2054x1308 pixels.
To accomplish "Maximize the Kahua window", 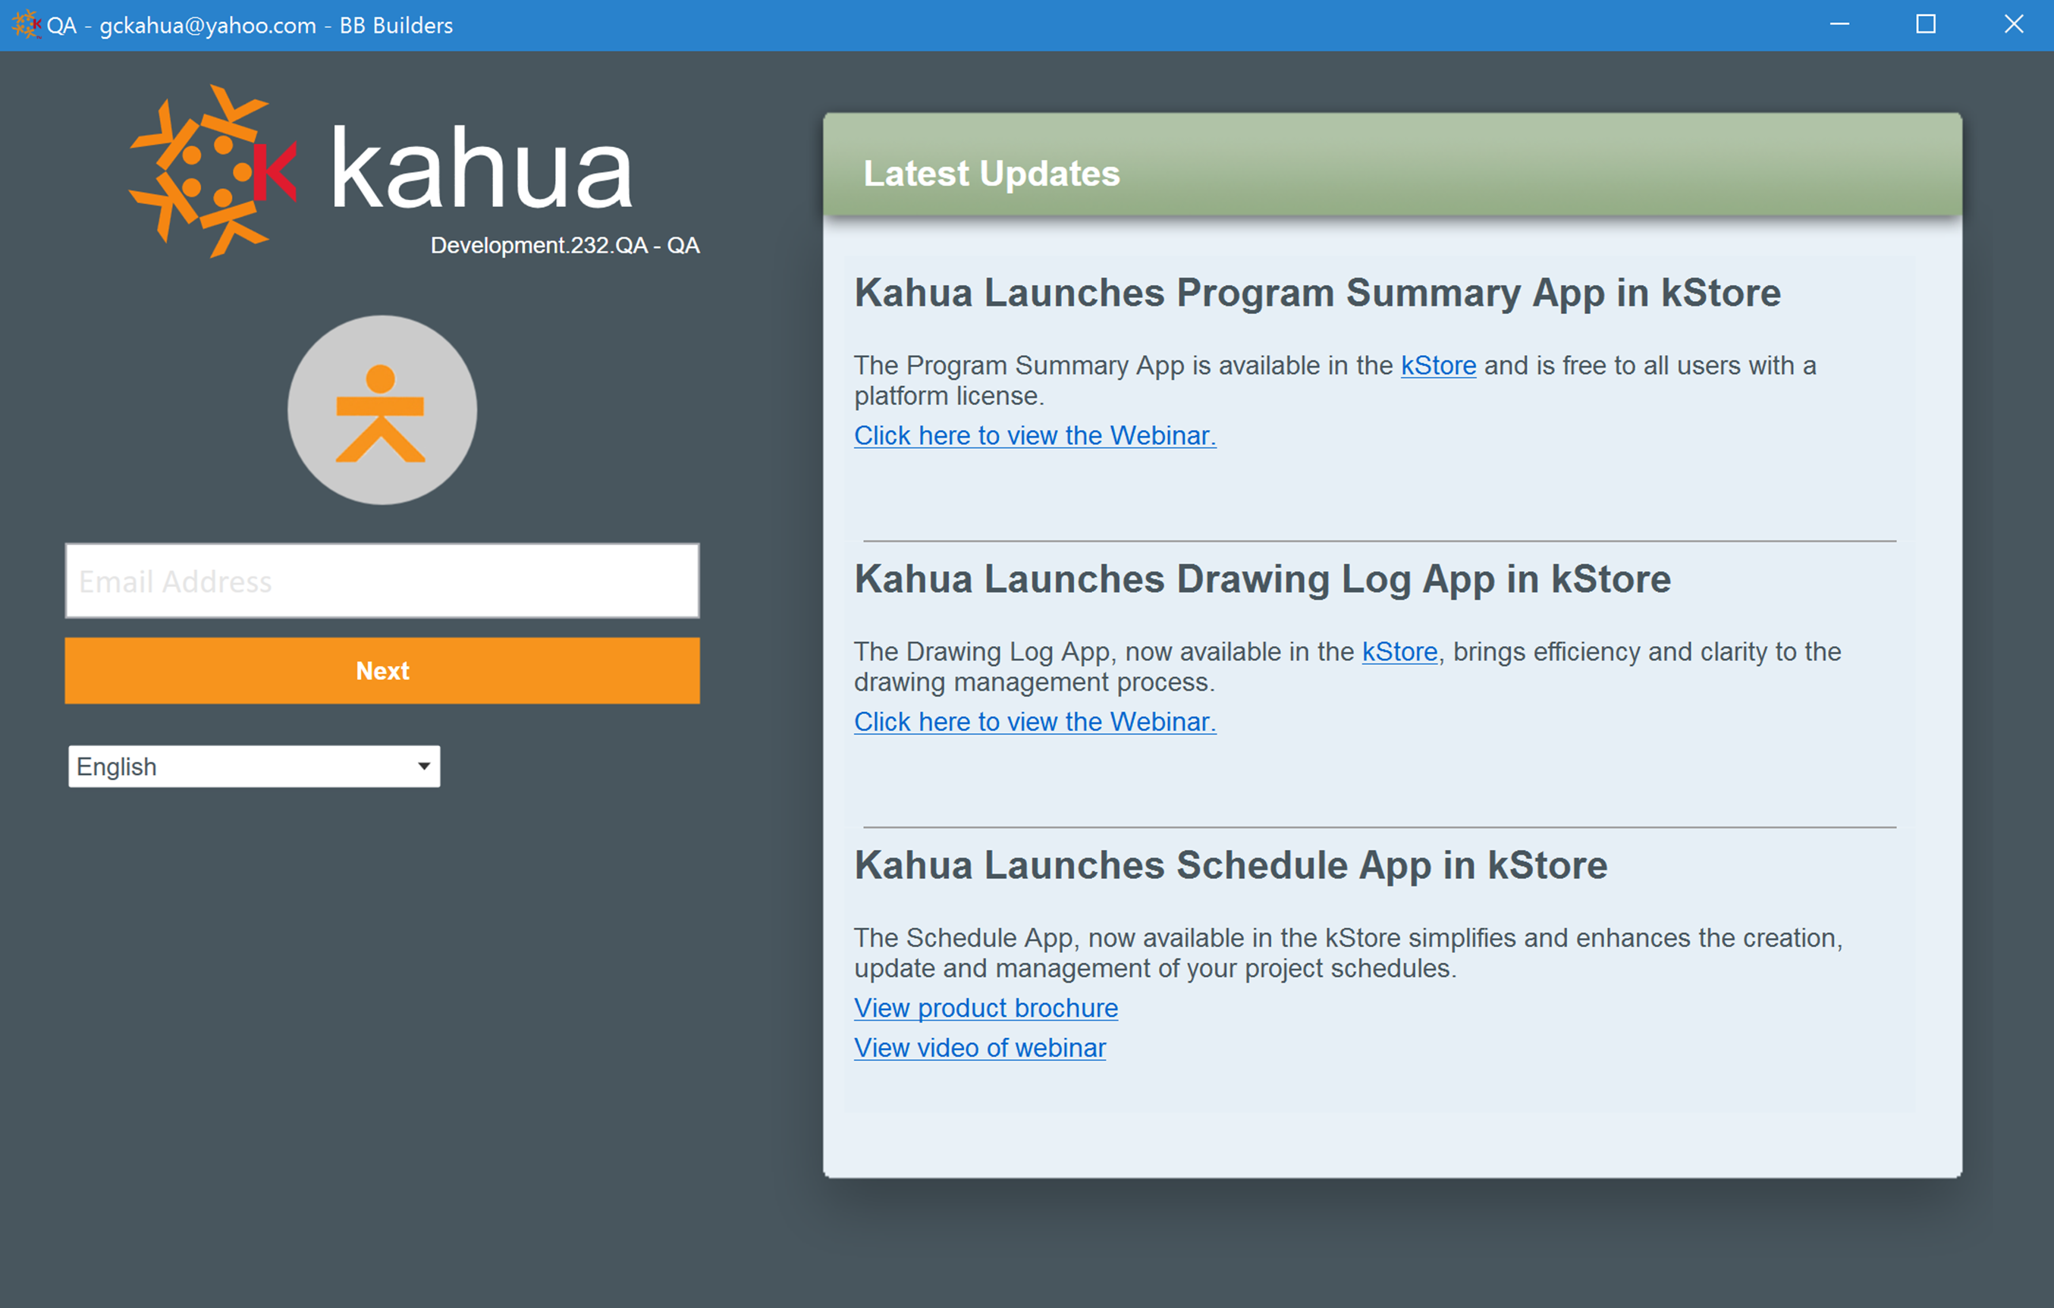I will 1925,25.
